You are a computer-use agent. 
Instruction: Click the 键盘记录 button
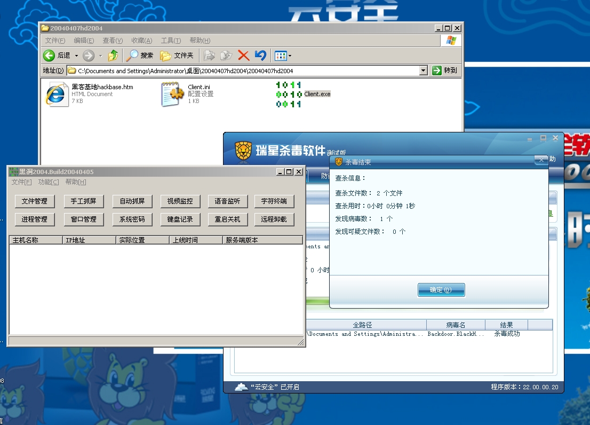click(x=180, y=219)
